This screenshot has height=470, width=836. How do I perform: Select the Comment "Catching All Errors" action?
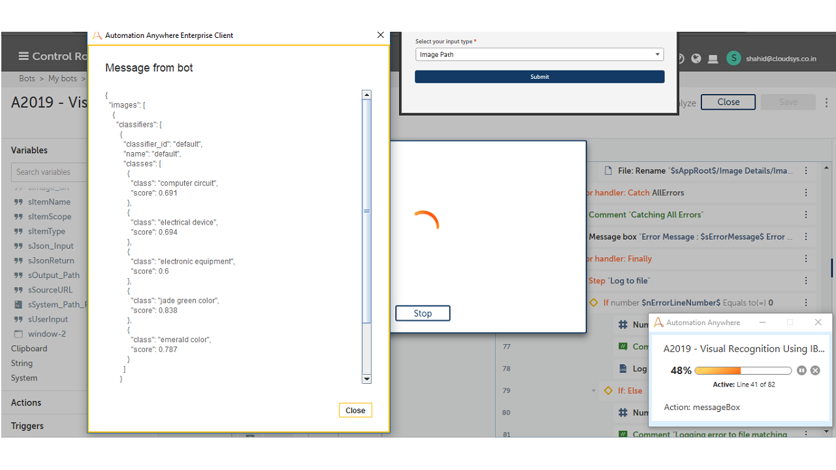(x=645, y=215)
